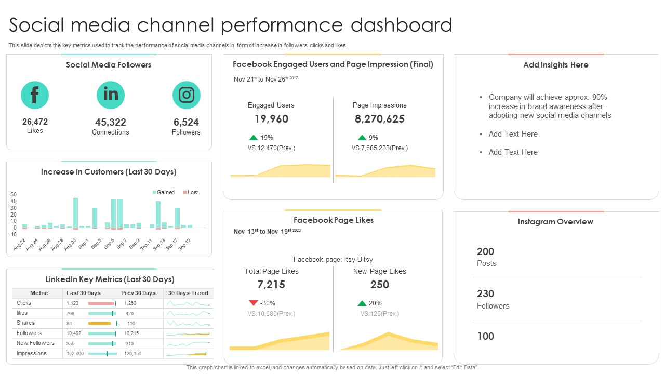
Task: Click the 8,270,625 impressions value
Action: pos(380,119)
